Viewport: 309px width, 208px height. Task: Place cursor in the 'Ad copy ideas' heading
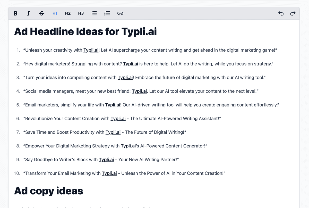[48, 191]
